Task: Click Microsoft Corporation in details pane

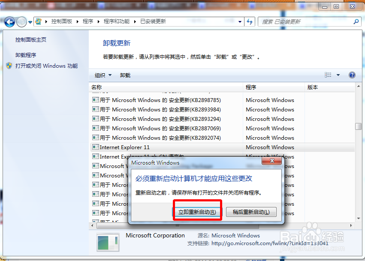Action: click(x=155, y=235)
